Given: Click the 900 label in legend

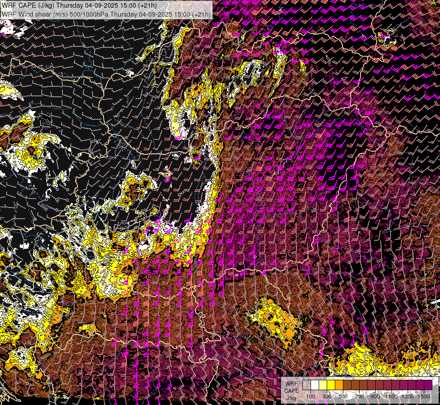Looking at the screenshot, I should pos(375,396).
